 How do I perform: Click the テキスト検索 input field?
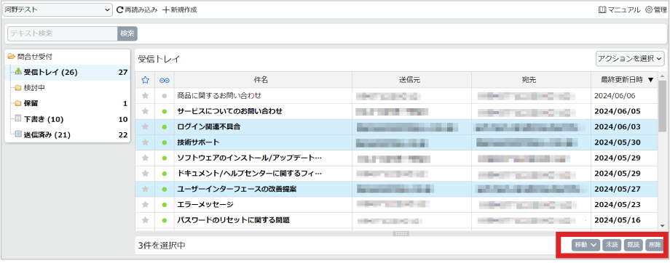[63, 33]
